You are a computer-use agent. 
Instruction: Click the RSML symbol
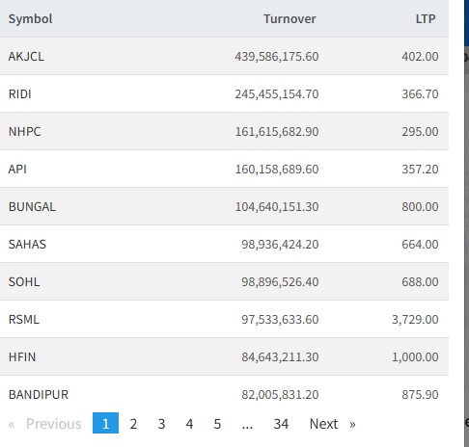click(24, 320)
